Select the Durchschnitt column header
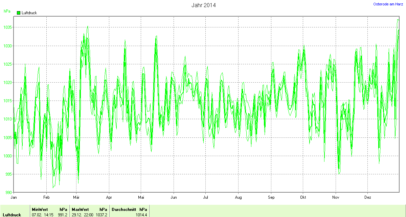 (124, 210)
